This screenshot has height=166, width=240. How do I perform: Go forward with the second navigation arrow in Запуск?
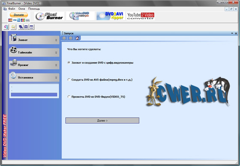[x=71, y=38]
